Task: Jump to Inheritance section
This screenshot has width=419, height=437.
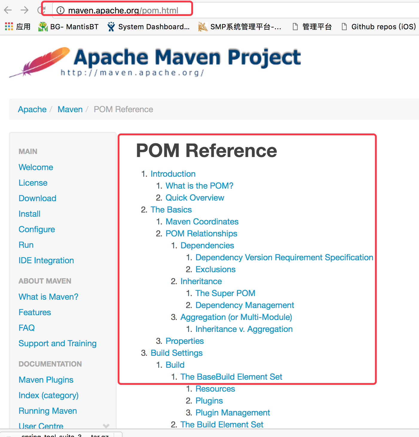Action: 201,281
